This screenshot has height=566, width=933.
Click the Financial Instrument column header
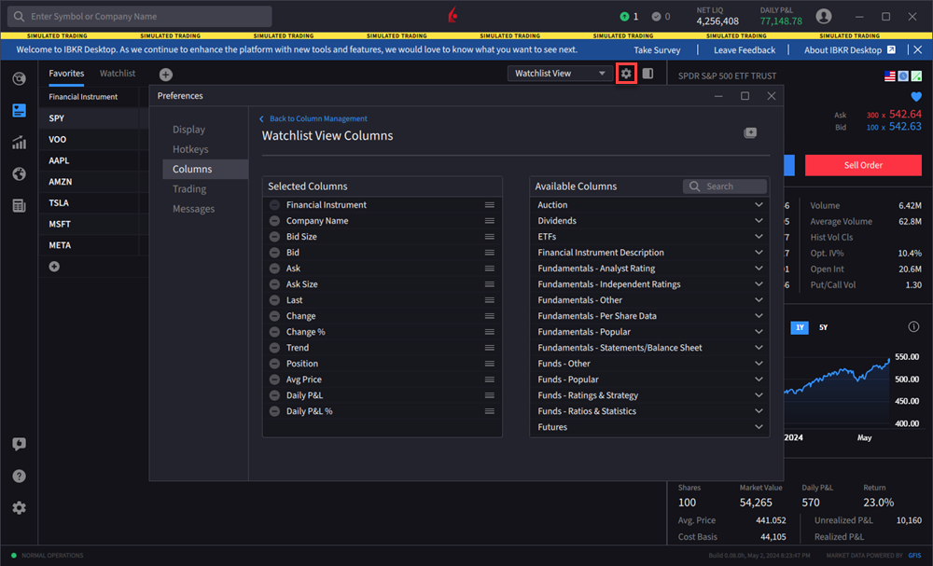point(83,97)
